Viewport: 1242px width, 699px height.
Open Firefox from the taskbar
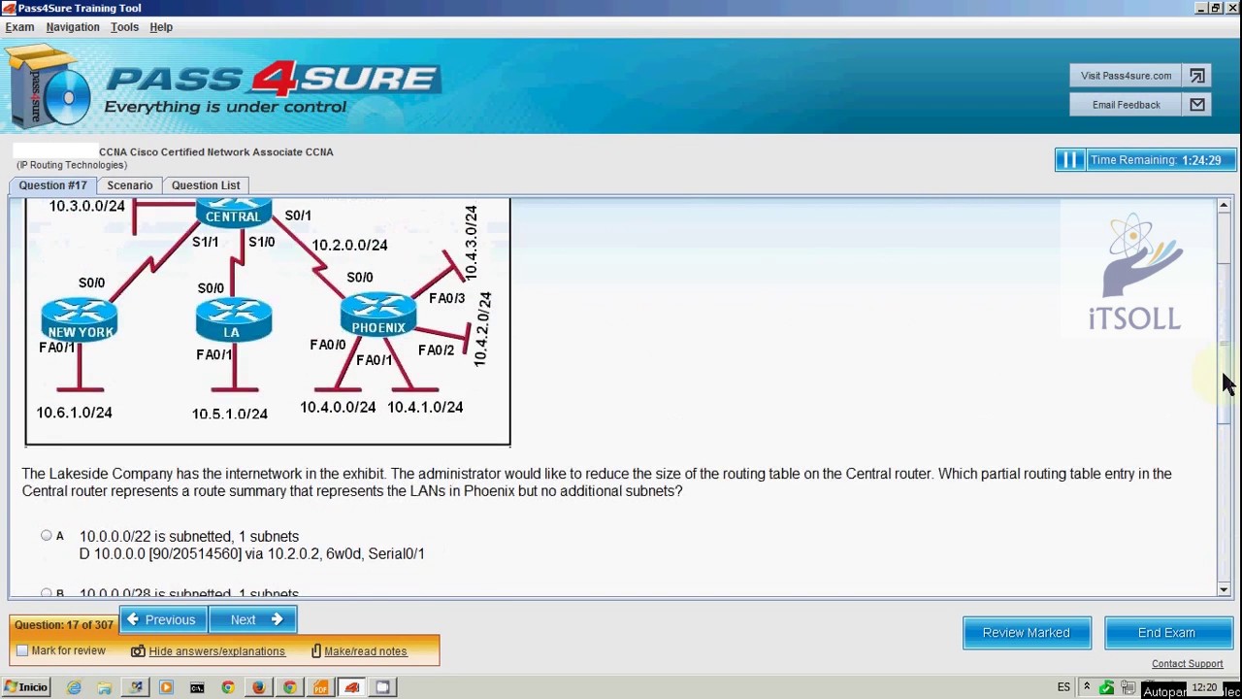coord(259,687)
